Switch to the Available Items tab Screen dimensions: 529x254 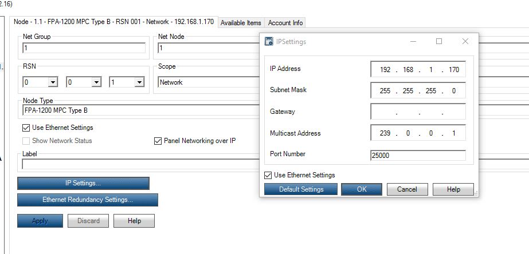[241, 23]
